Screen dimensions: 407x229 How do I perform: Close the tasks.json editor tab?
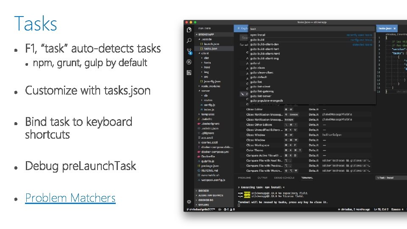395,28
